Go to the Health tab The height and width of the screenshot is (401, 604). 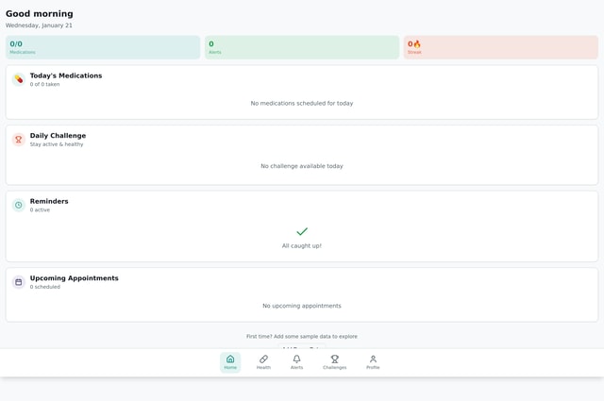(x=263, y=362)
